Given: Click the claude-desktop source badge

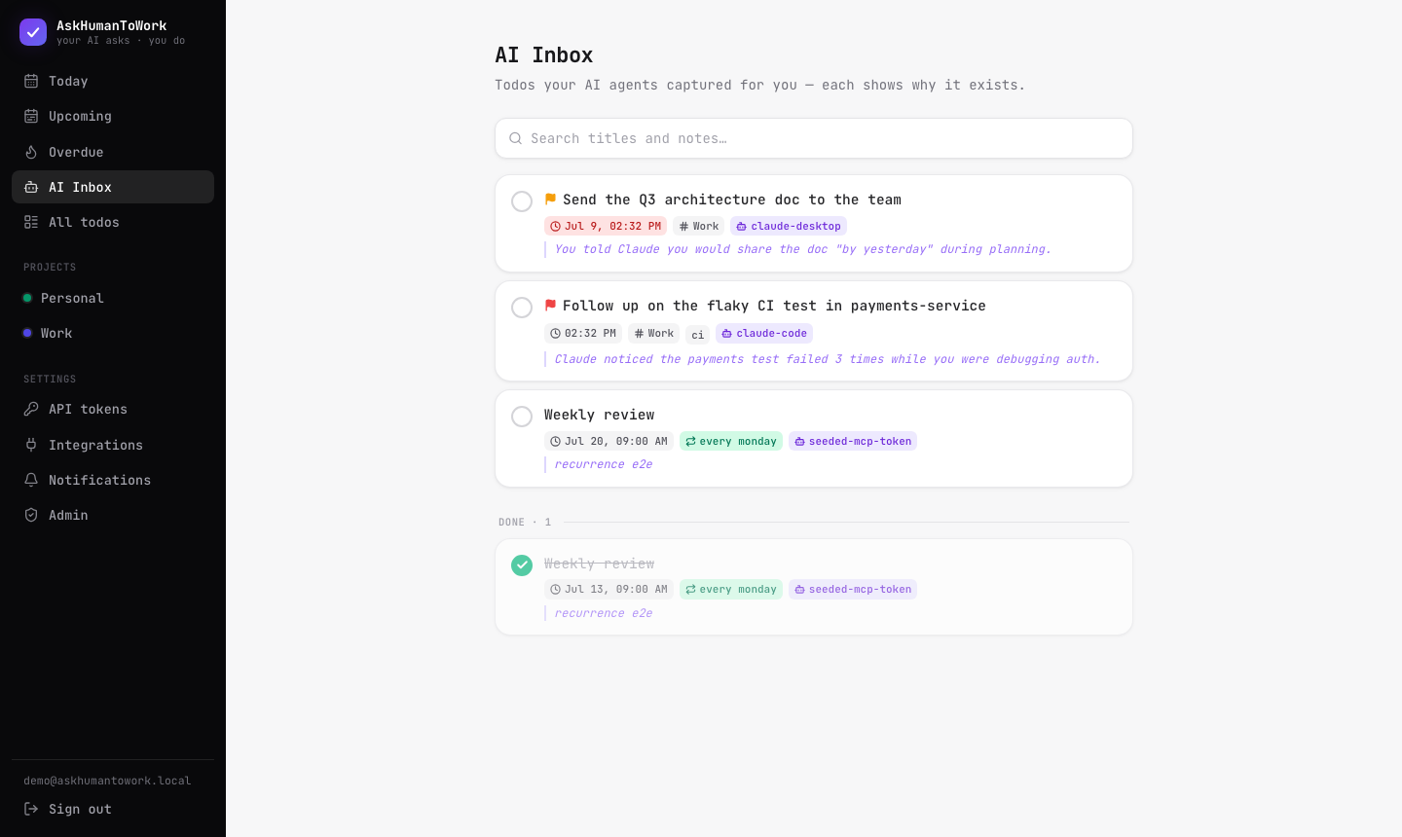Looking at the screenshot, I should pyautogui.click(x=789, y=226).
